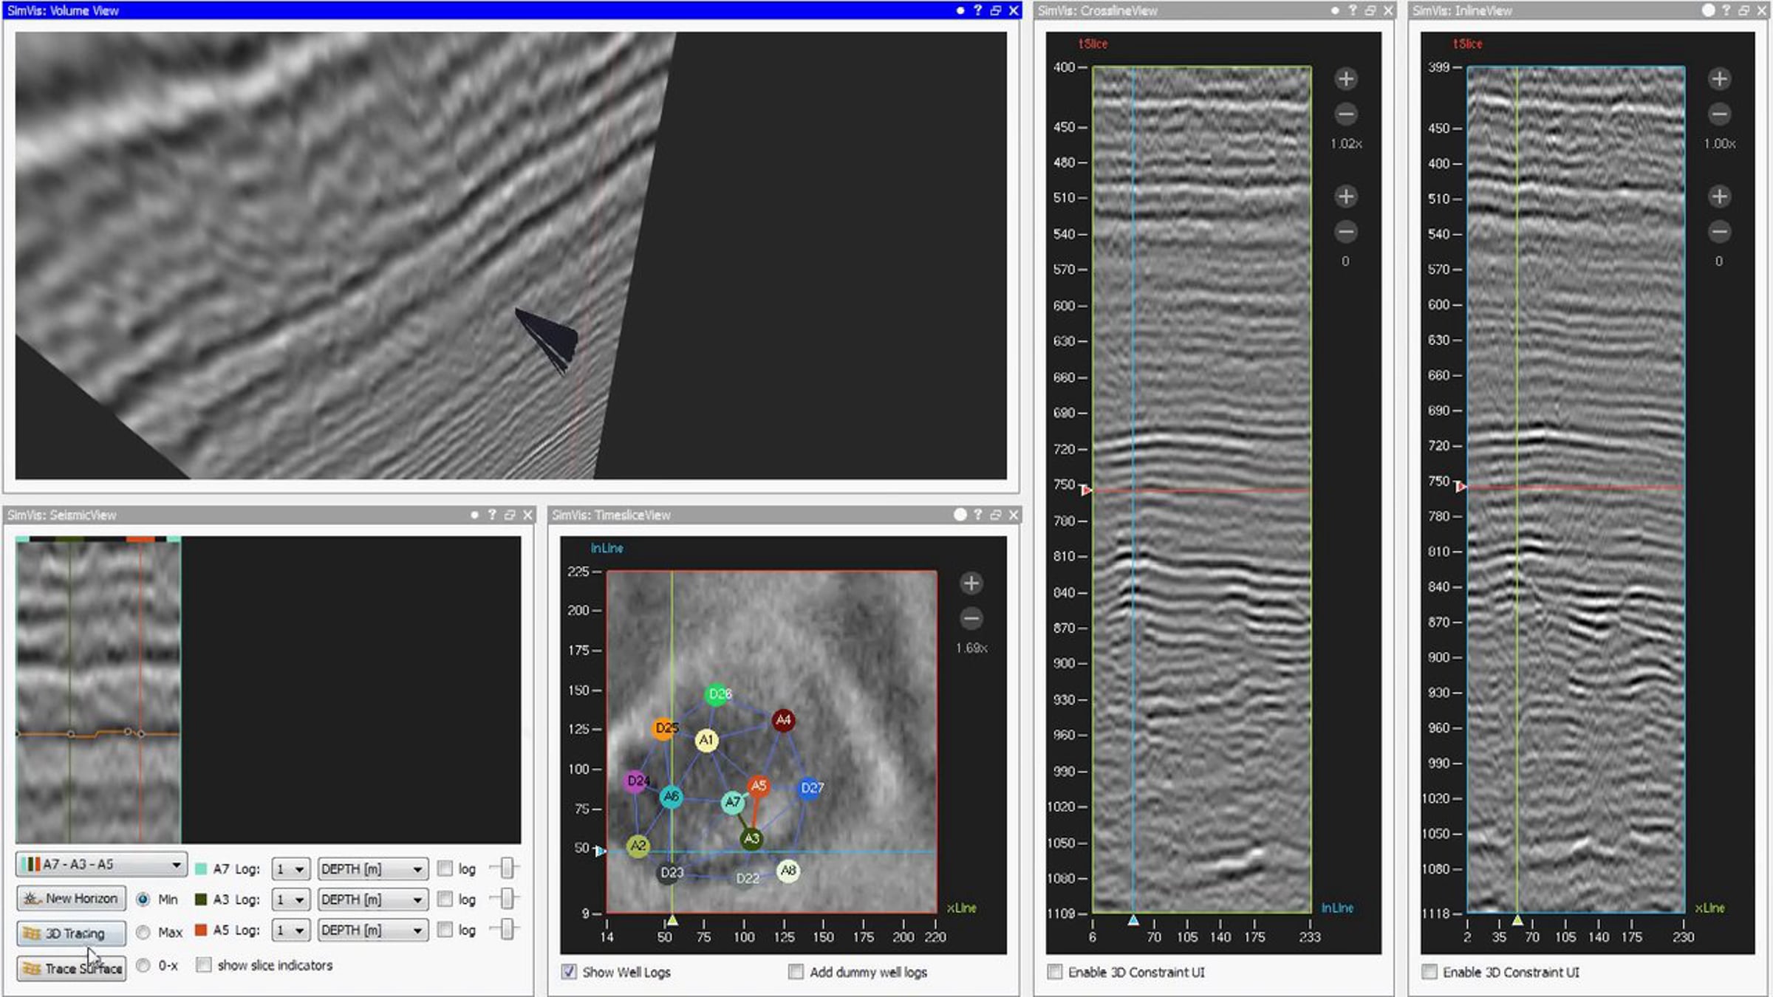Select well A6 on timeslice map
1773x997 pixels.
pos(671,797)
